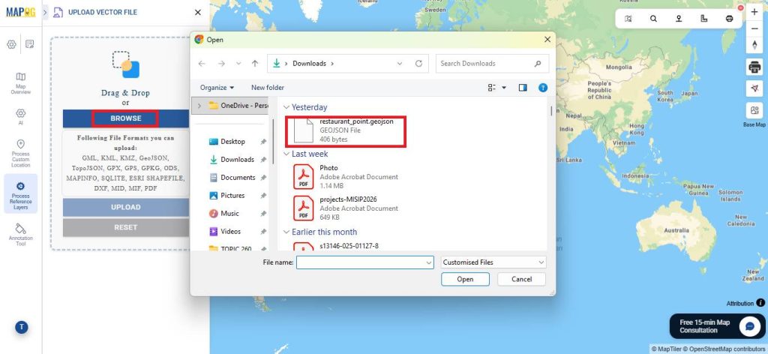Click the Search Downloads field
Screen dimensions: 768x354
pyautogui.click(x=492, y=64)
